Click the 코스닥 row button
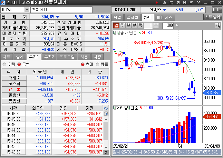223x158 pixels. coord(15,84)
